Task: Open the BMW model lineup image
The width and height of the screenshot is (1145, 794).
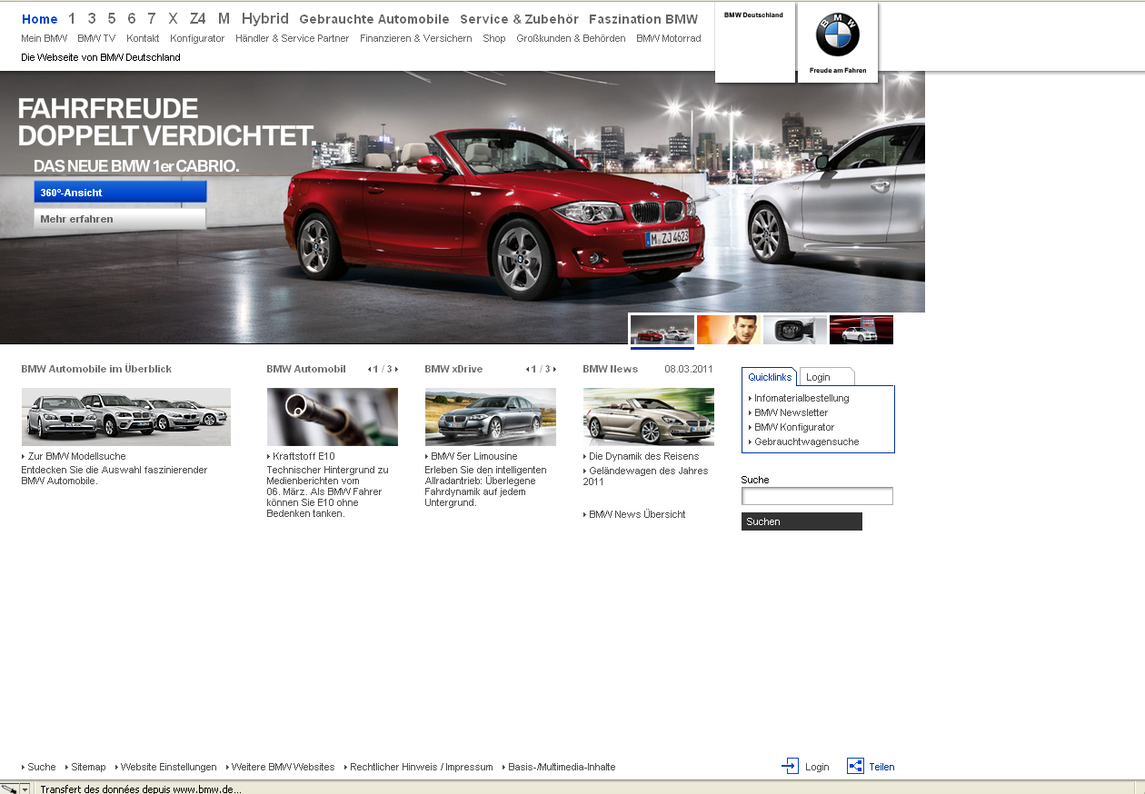Action: (x=126, y=417)
